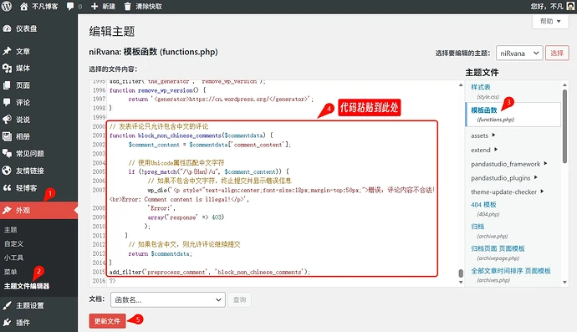Click the code editor scrollbar thumb
577x332 pixels.
(461, 273)
